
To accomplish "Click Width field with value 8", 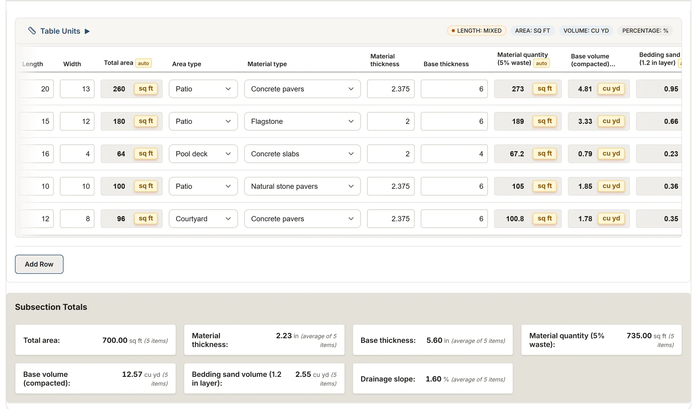I will coord(77,219).
